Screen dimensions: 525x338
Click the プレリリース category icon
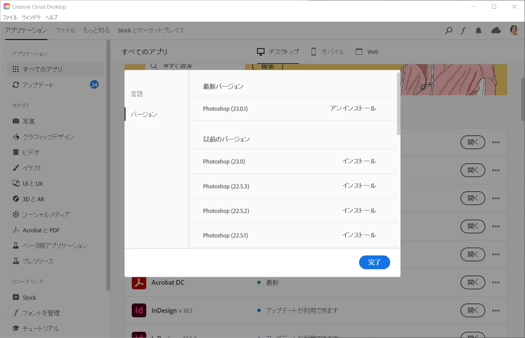tap(16, 261)
